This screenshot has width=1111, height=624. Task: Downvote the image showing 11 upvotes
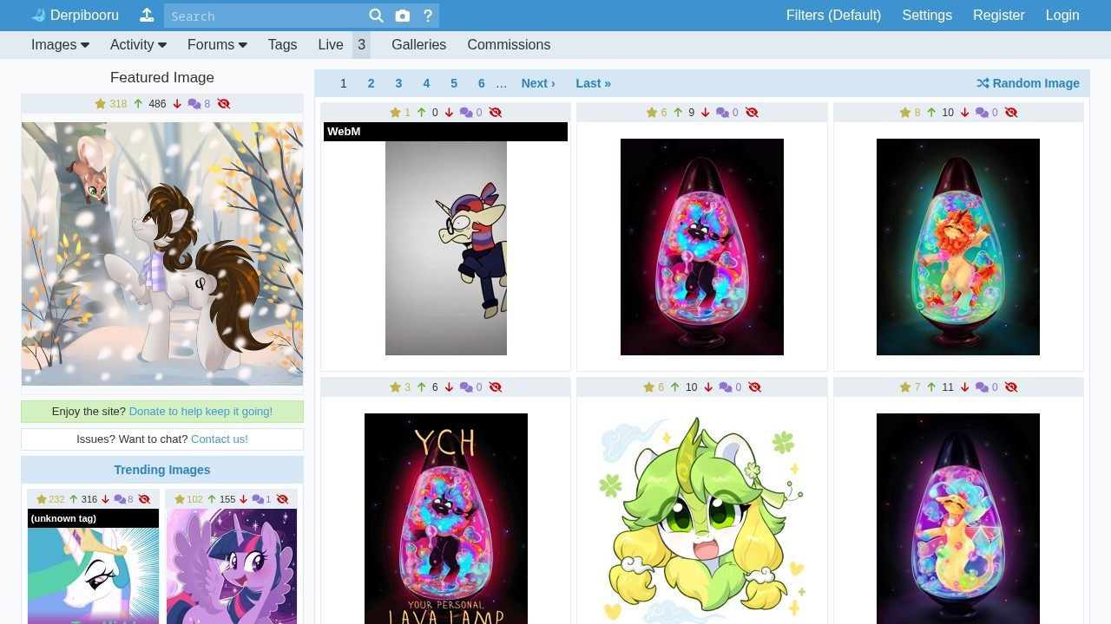coord(964,387)
